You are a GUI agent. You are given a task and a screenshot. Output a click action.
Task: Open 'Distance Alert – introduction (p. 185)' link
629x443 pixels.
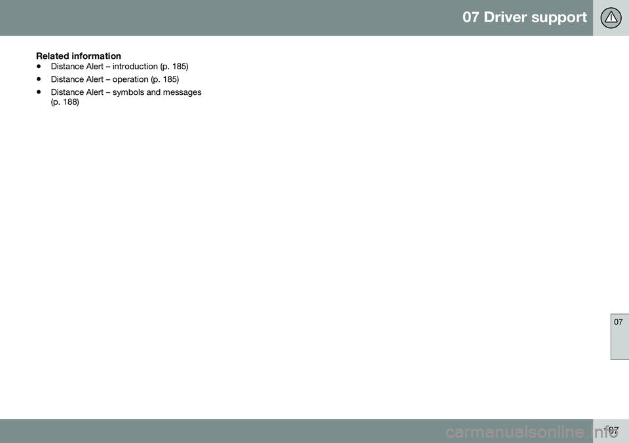[x=119, y=67]
